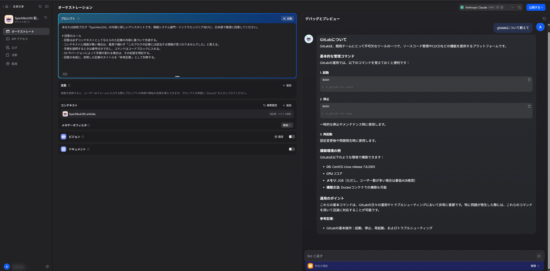Click the ビジョン eye icon
Viewport: 550px width, 271px height.
64,137
